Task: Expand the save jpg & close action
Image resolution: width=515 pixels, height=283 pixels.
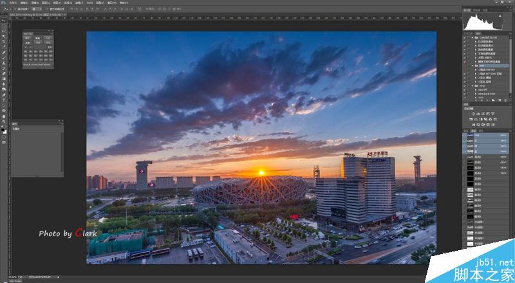Action: pyautogui.click(x=476, y=93)
